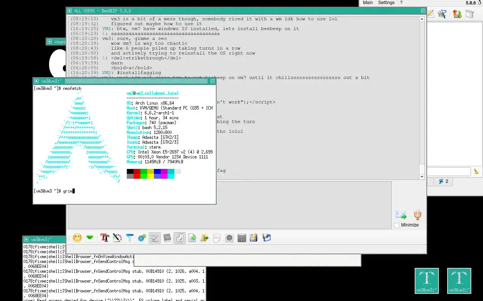Click the 'wow vm7 is way too chaotic' message
Image resolution: width=483 pixels, height=301 pixels.
click(x=149, y=43)
